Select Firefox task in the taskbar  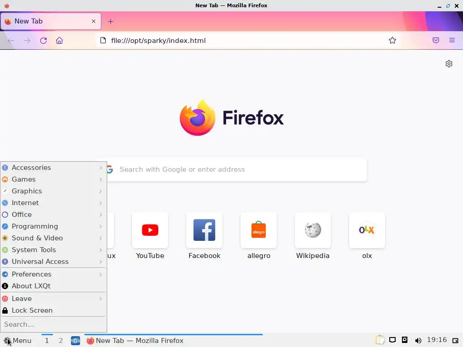coord(174,341)
